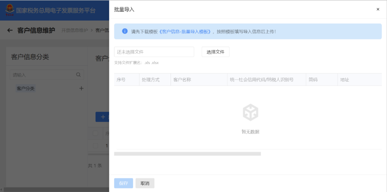Click the 共 1 条 total count text
387x192 pixels.
(x=95, y=165)
